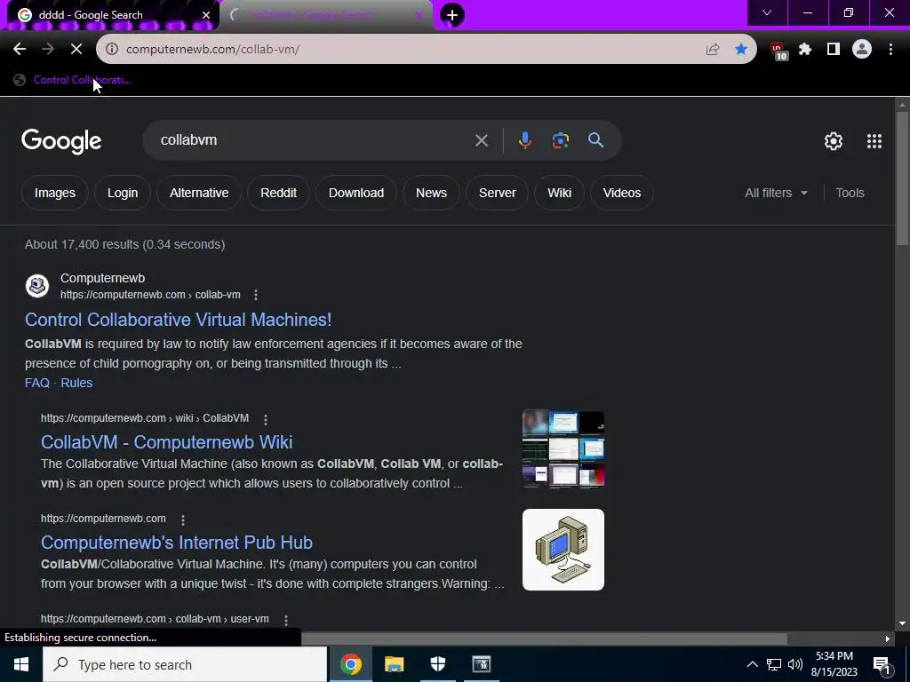910x682 pixels.
Task: Search by image with lens icon
Action: (560, 140)
